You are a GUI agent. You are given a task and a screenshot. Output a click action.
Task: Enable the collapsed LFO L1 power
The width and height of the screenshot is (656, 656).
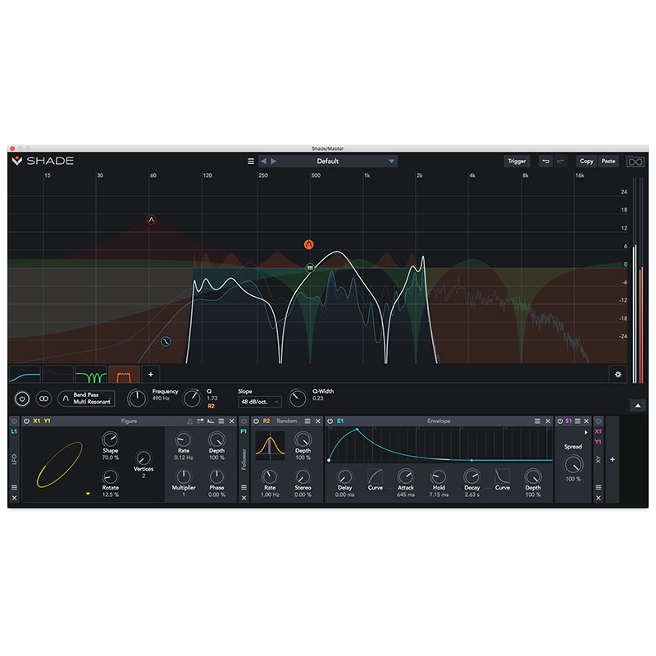pos(14,421)
